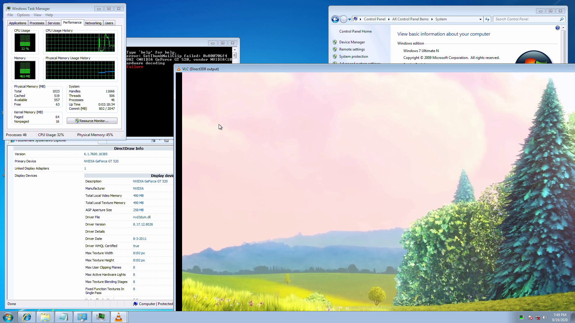575x323 pixels.
Task: Click the Computer | Protected status icon
Action: (x=135, y=304)
